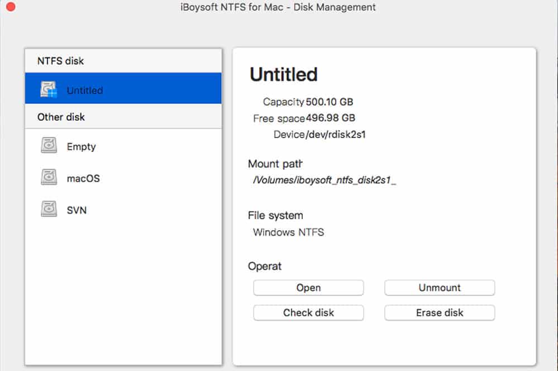Unmount the selected disk
This screenshot has height=371, width=558.
coord(440,288)
